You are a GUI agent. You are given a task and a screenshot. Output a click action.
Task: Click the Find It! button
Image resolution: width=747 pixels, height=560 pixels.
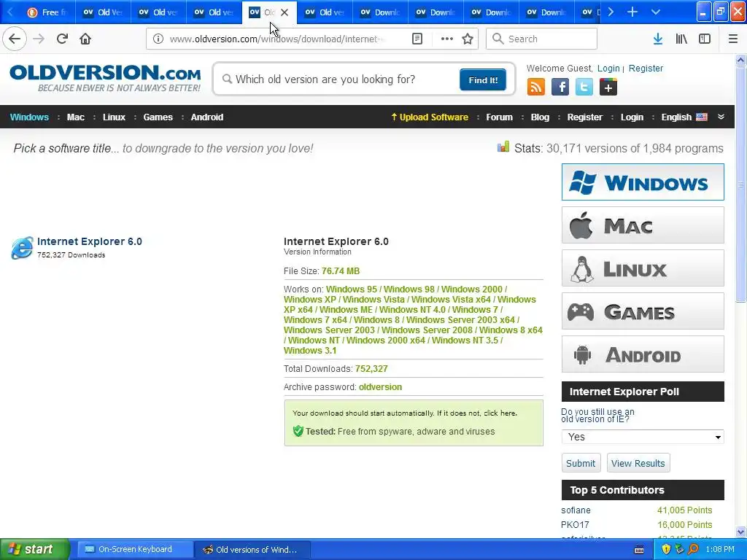(x=483, y=79)
